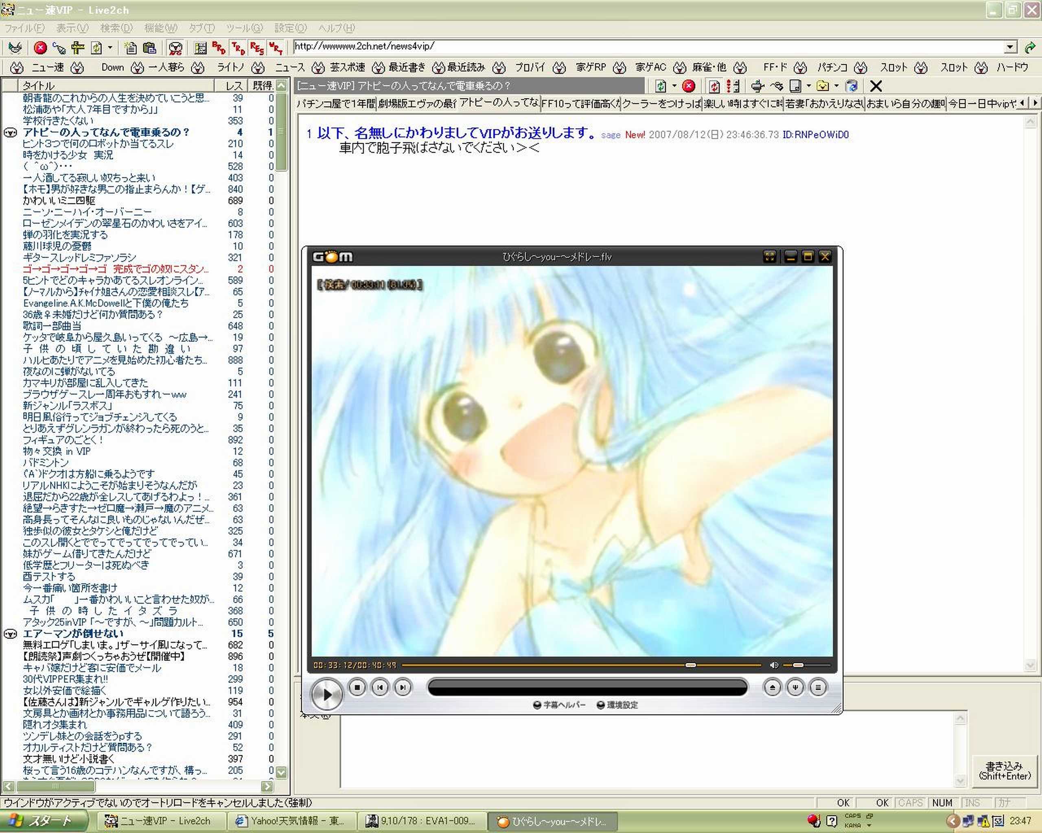The height and width of the screenshot is (833, 1042).
Task: Open thread エアーマンが倒せない in list
Action: [73, 634]
